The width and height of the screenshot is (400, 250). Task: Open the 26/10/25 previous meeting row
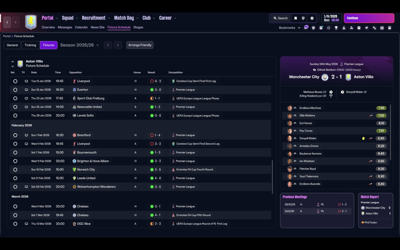317,205
